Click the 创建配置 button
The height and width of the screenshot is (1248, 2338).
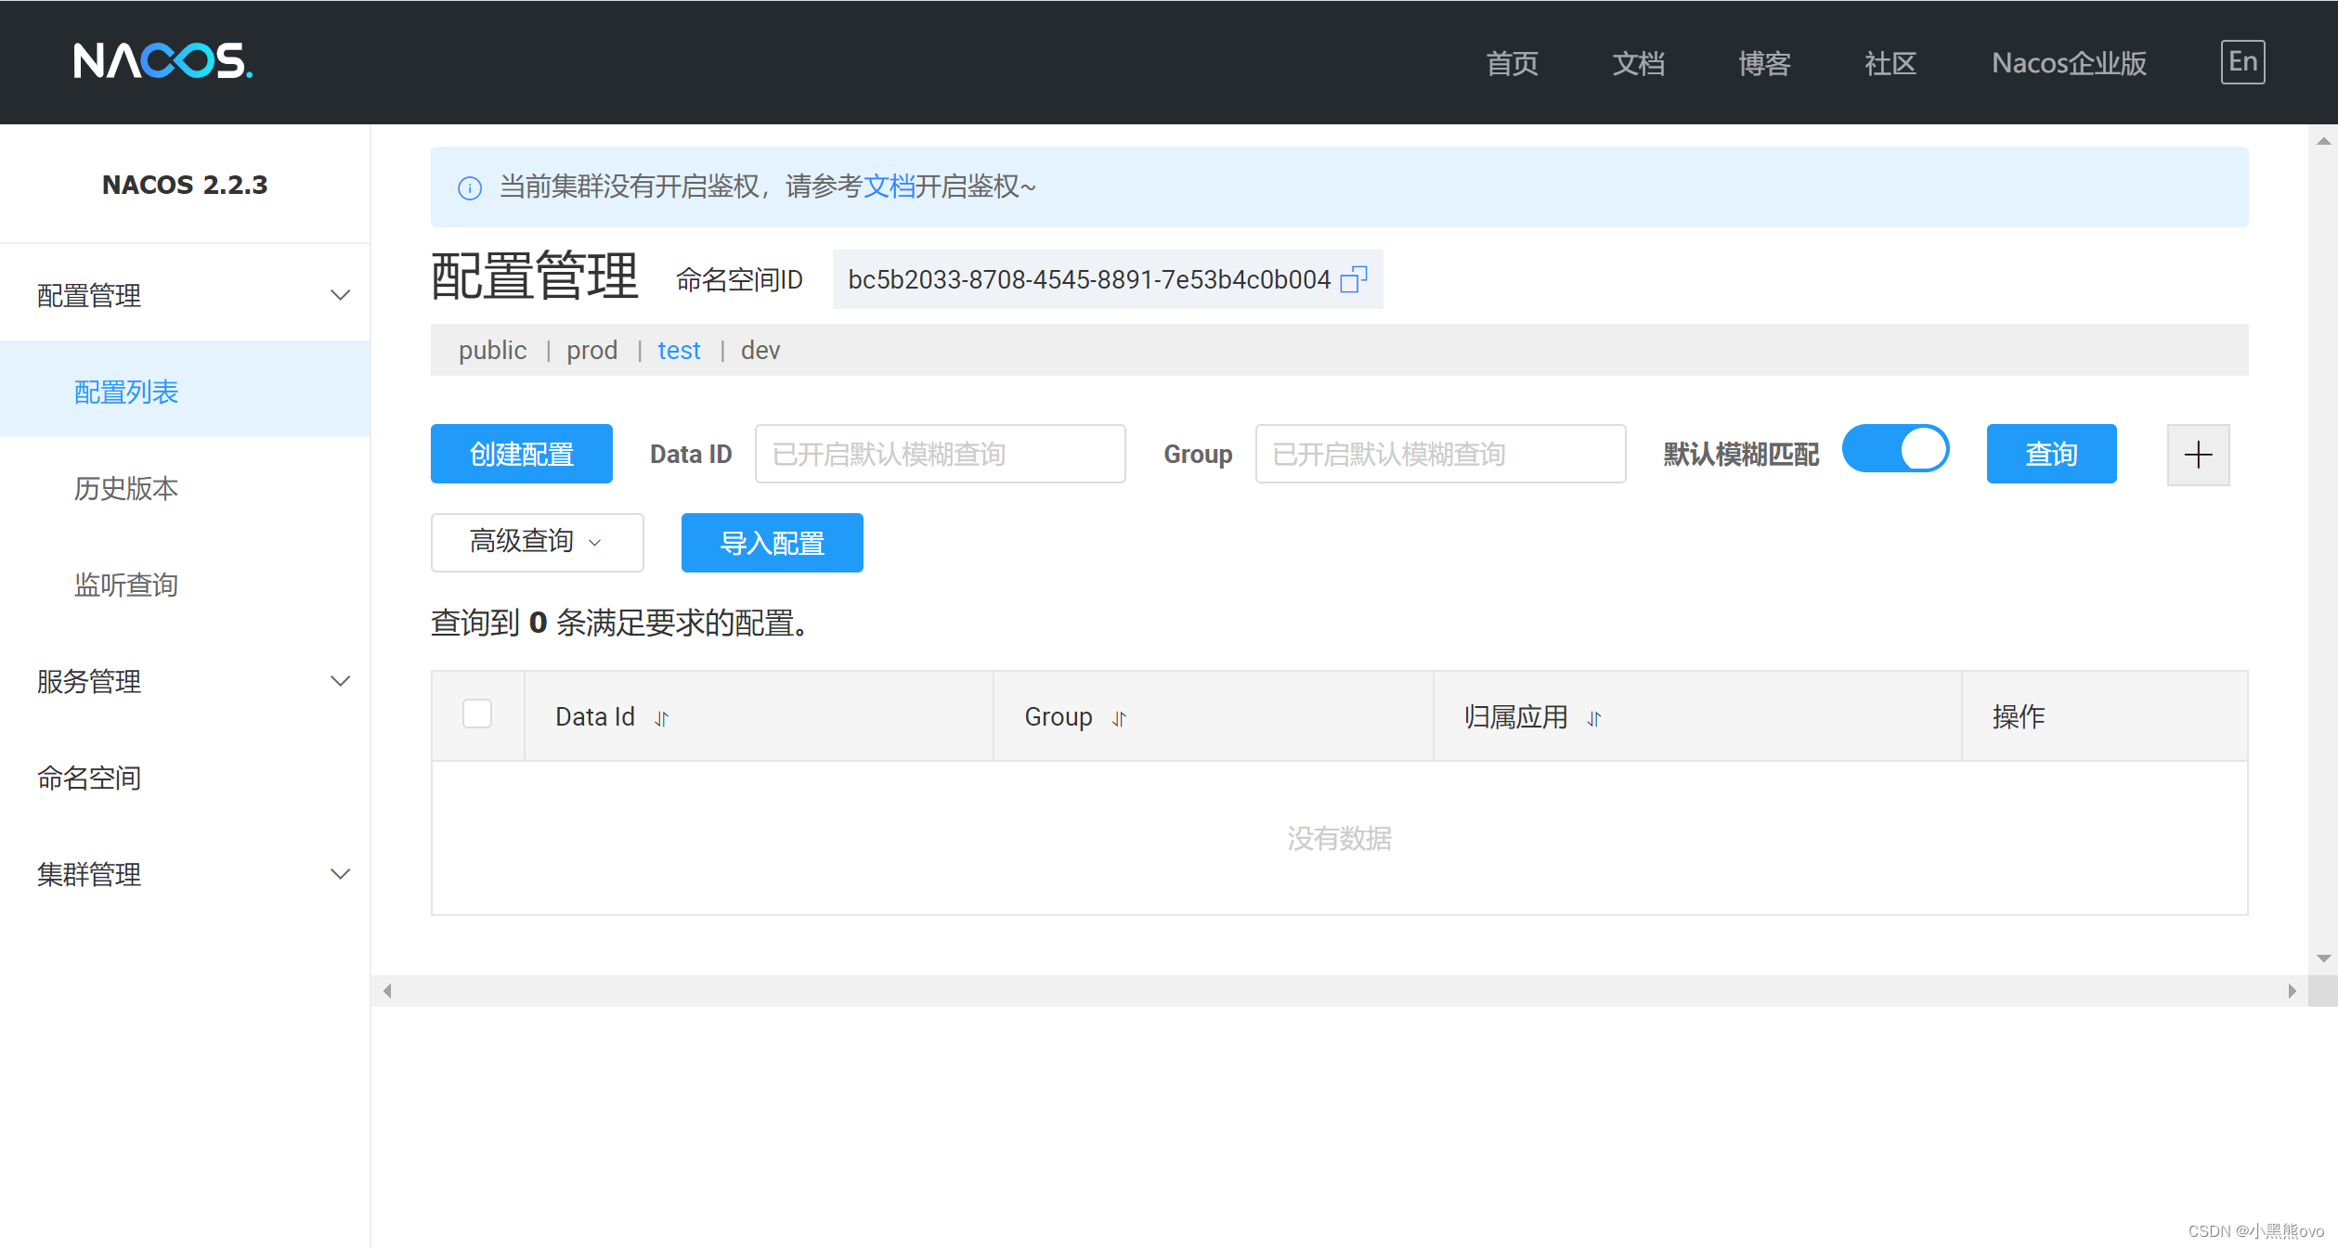tap(521, 454)
